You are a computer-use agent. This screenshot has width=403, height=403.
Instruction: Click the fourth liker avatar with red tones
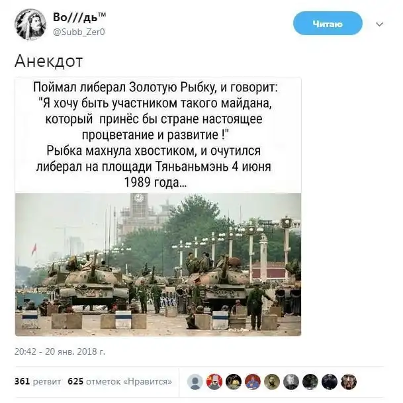coord(253,382)
